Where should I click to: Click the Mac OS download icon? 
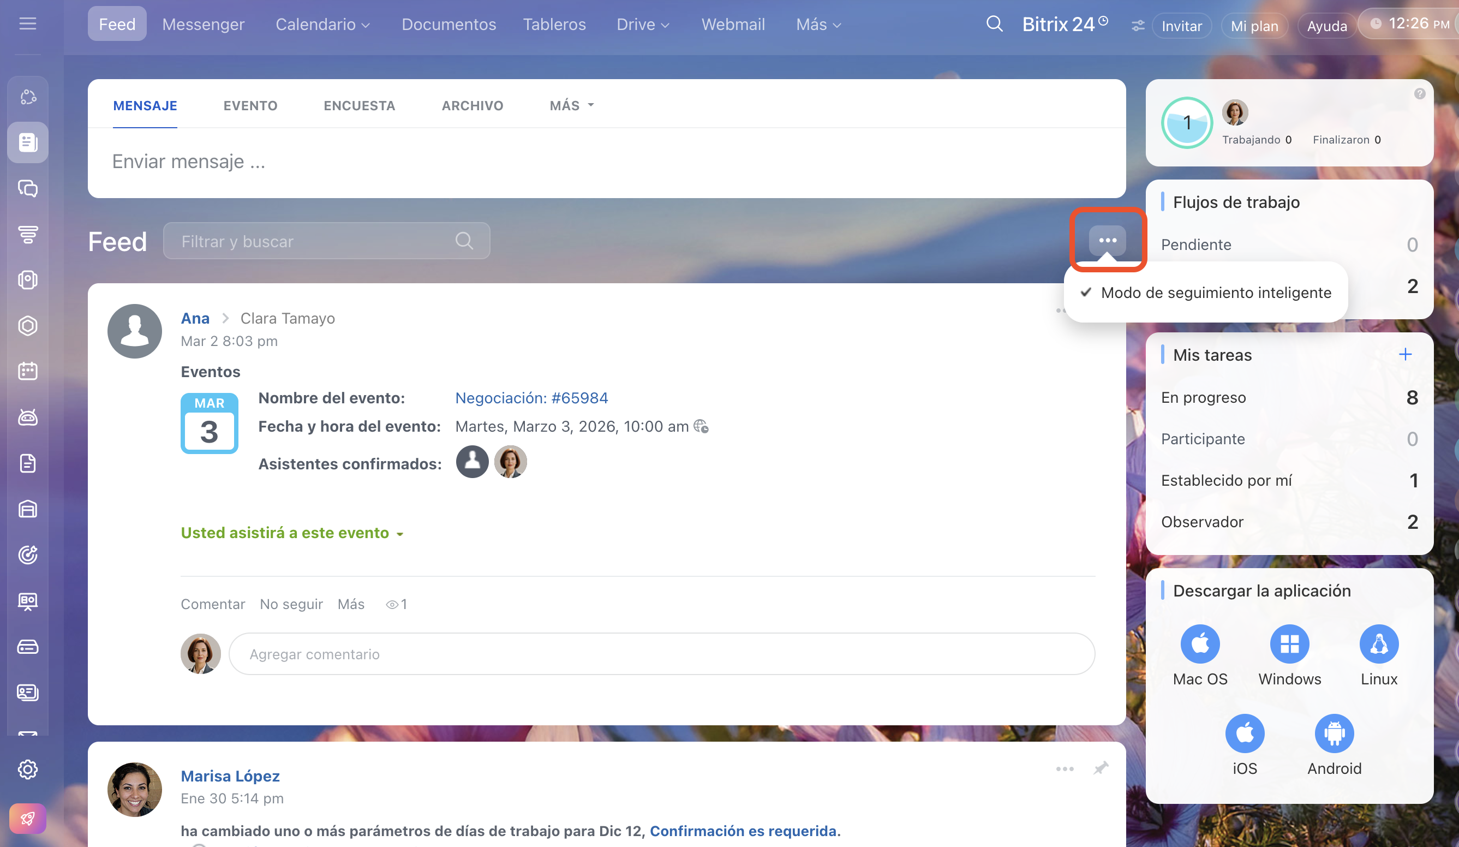tap(1200, 644)
